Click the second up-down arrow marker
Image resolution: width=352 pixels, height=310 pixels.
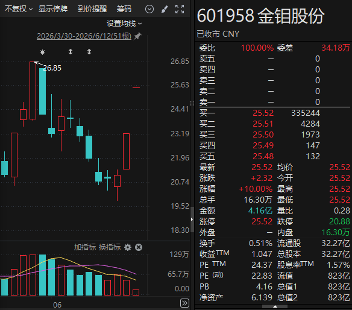(89, 52)
